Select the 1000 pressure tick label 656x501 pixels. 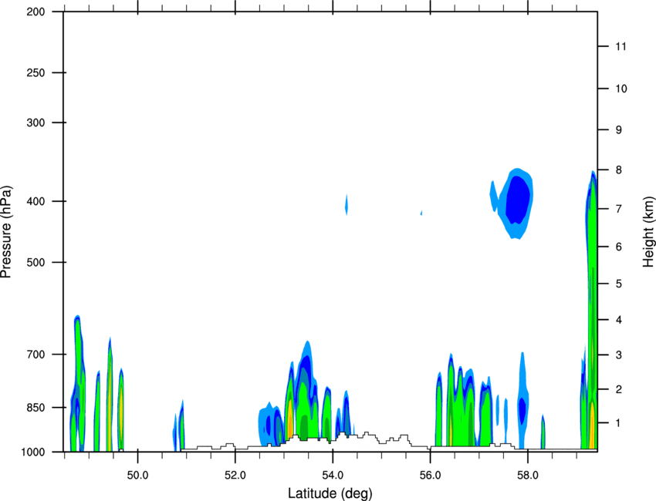coord(33,452)
